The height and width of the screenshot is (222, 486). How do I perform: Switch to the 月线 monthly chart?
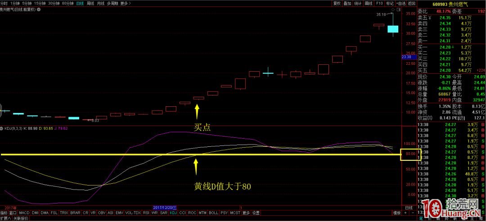[x=100, y=4]
